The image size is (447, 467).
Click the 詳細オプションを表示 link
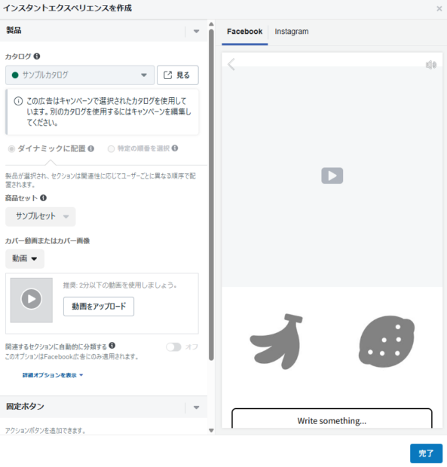click(x=53, y=375)
